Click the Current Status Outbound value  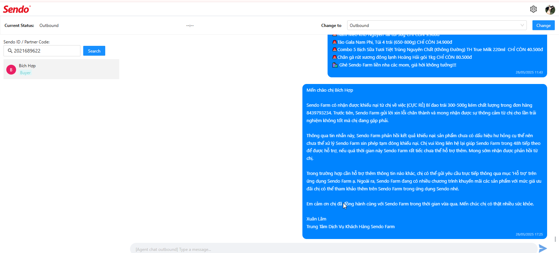pos(49,26)
